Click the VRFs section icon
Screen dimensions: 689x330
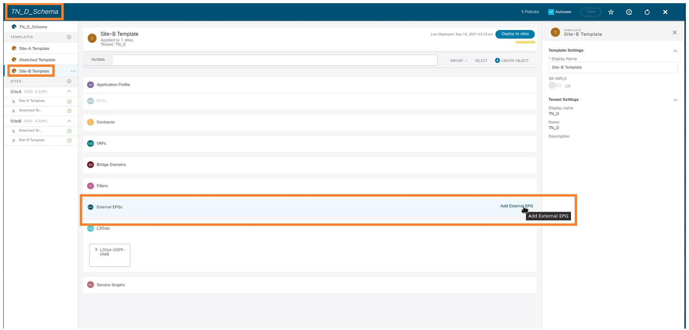pyautogui.click(x=90, y=143)
